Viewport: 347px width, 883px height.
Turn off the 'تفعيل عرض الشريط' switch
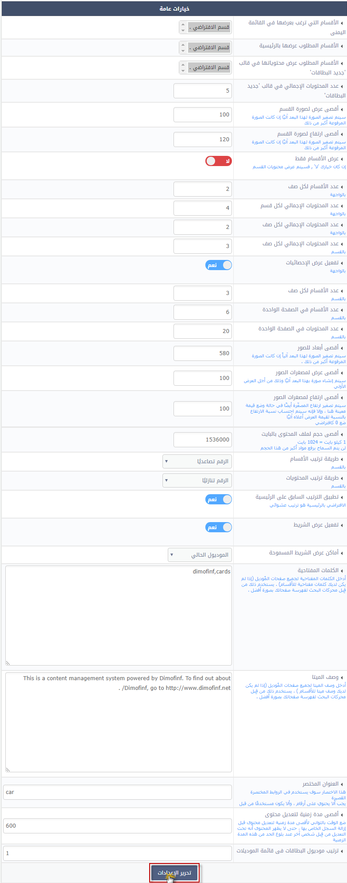click(219, 527)
